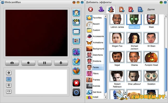The height and width of the screenshot is (103, 168).
Task: Choose the picture source icon
Action: click(76, 41)
